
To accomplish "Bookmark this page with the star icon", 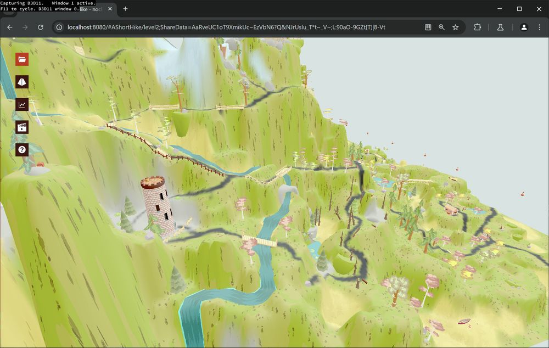I will [455, 27].
